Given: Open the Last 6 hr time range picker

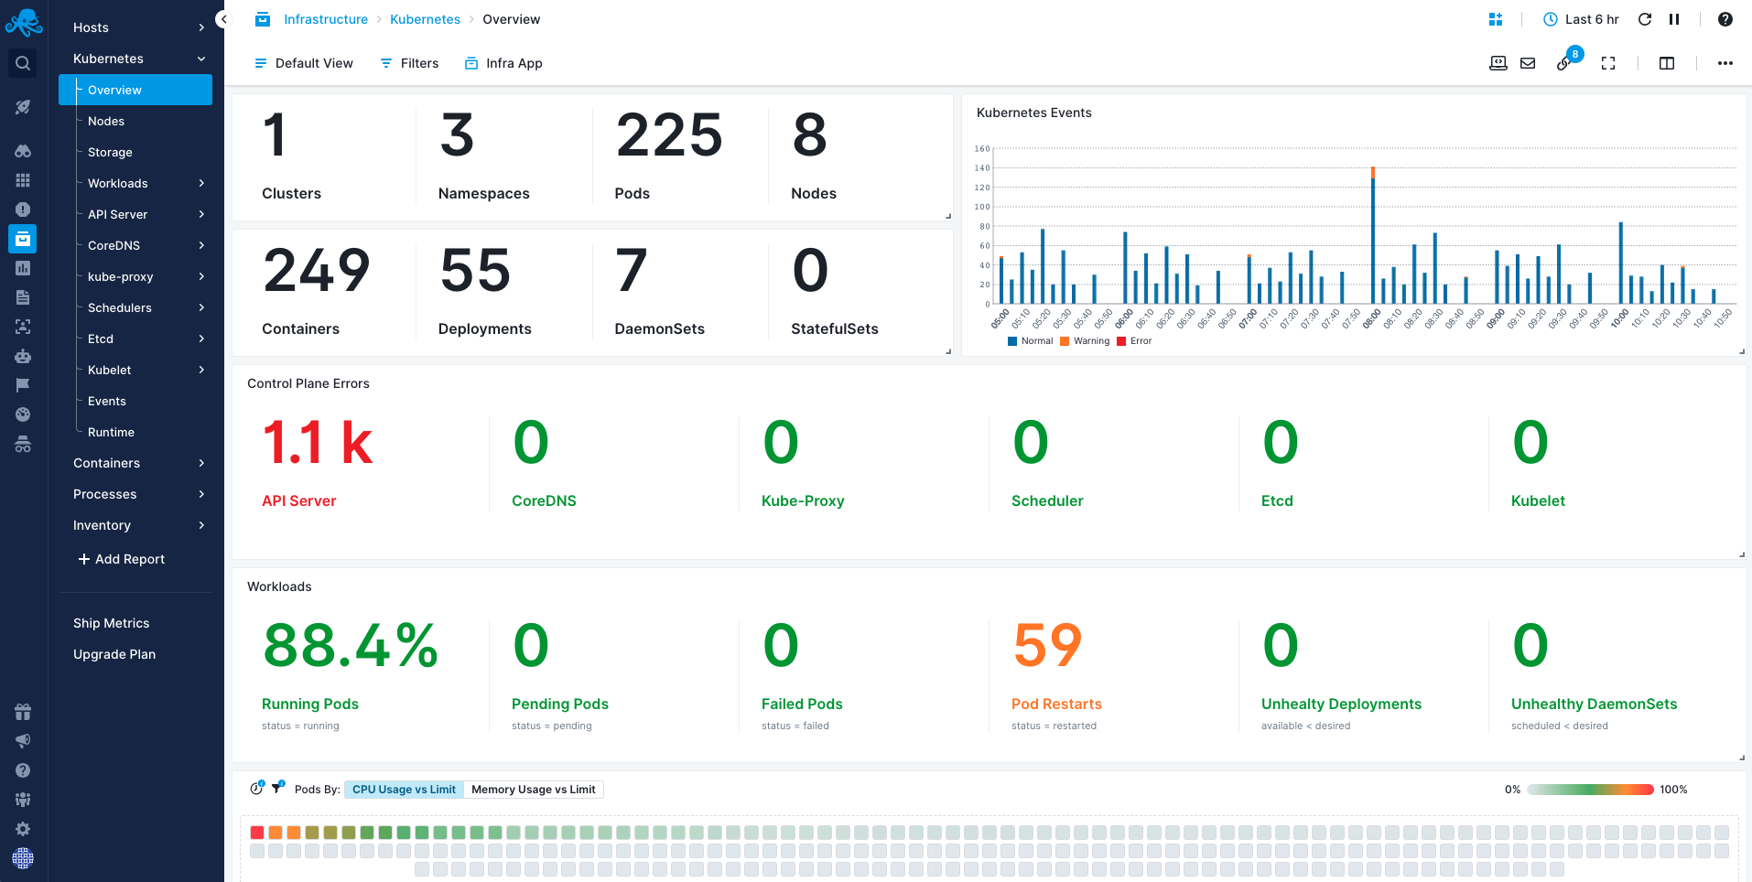Looking at the screenshot, I should pos(1582,19).
